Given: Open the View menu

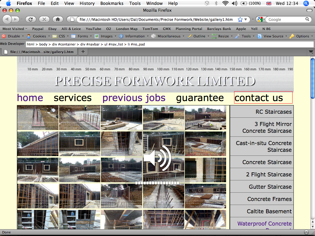Looking at the screenshot, I should pyautogui.click(x=69, y=3).
